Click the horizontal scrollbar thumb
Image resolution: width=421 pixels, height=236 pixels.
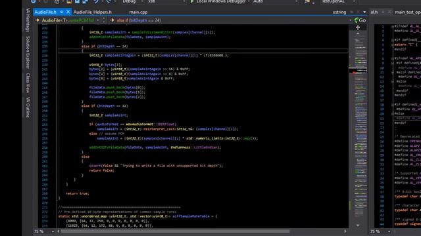[x=175, y=231]
